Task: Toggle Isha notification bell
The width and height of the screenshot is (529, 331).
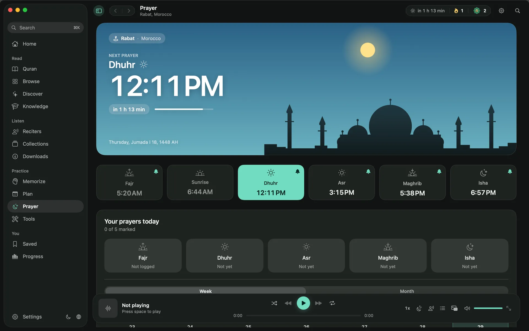Action: (x=510, y=172)
